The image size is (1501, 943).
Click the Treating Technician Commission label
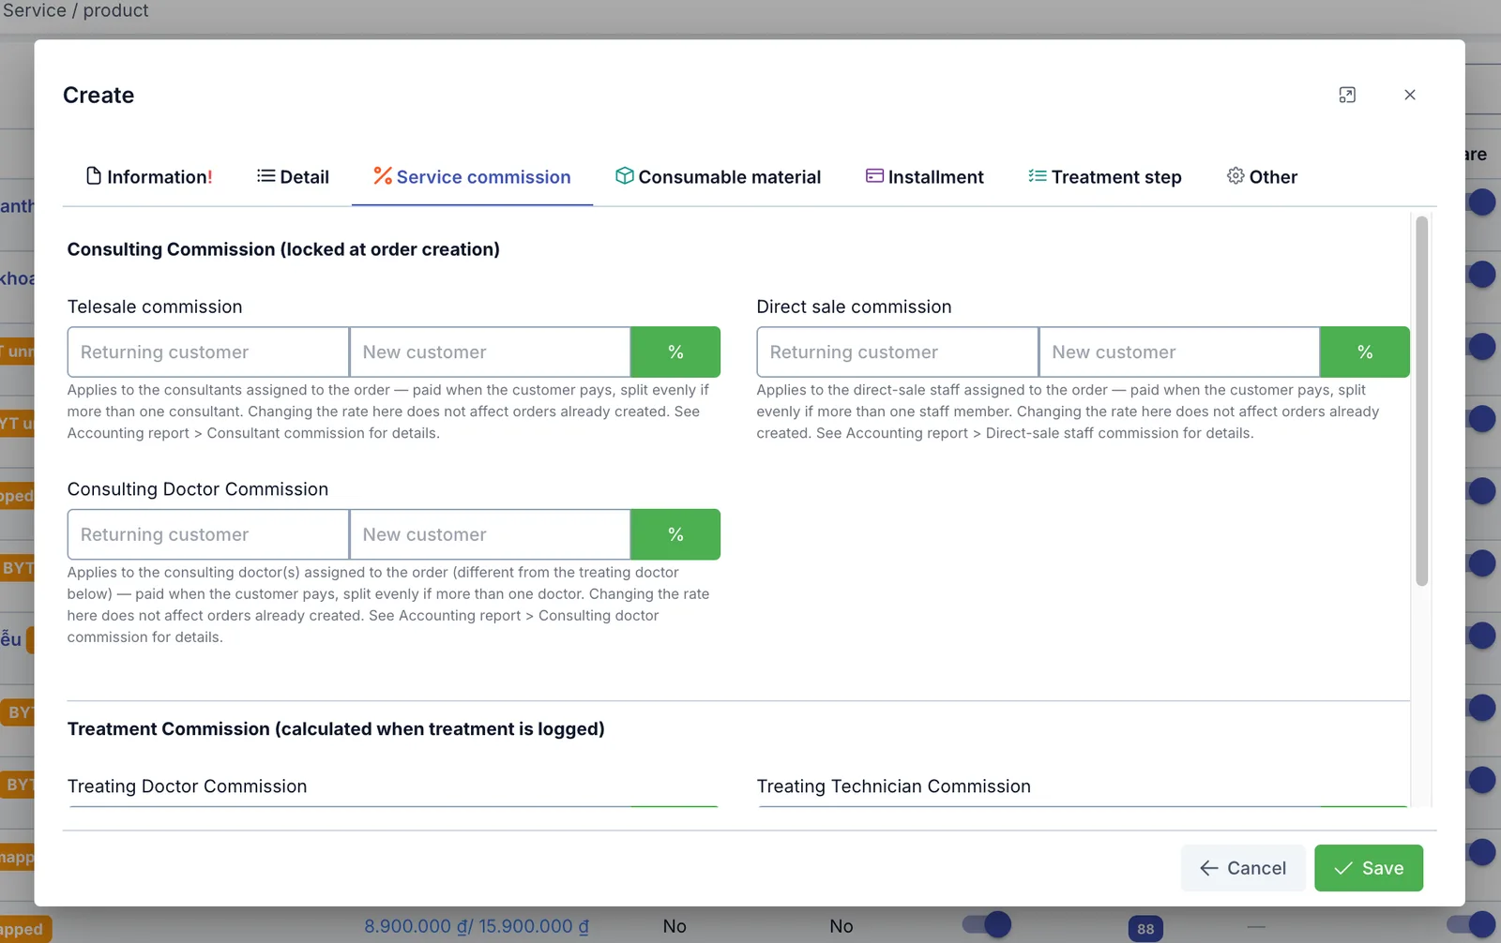894,786
